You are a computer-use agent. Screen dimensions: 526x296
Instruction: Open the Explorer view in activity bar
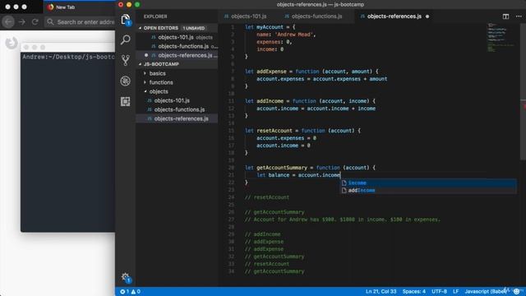[126, 19]
